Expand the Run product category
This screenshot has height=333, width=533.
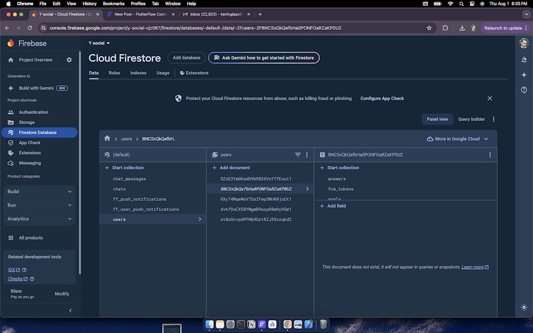coord(39,205)
